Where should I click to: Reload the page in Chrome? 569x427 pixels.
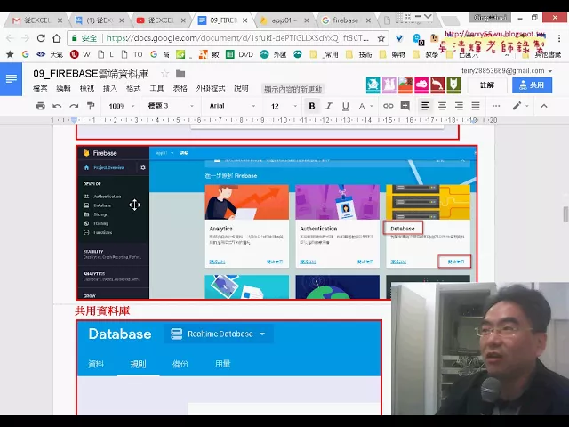[41, 37]
